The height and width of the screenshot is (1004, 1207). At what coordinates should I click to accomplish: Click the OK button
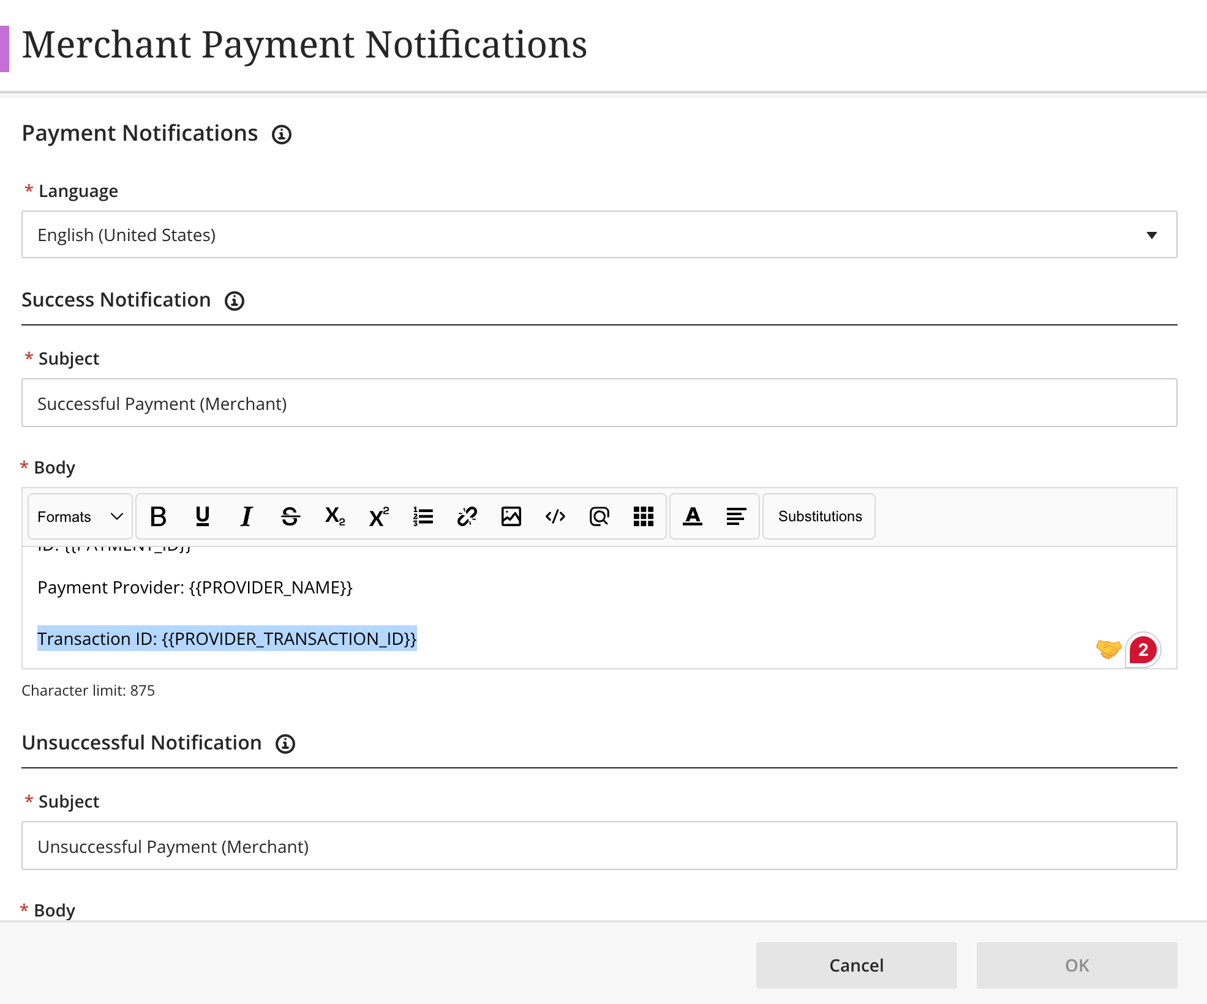(1077, 965)
